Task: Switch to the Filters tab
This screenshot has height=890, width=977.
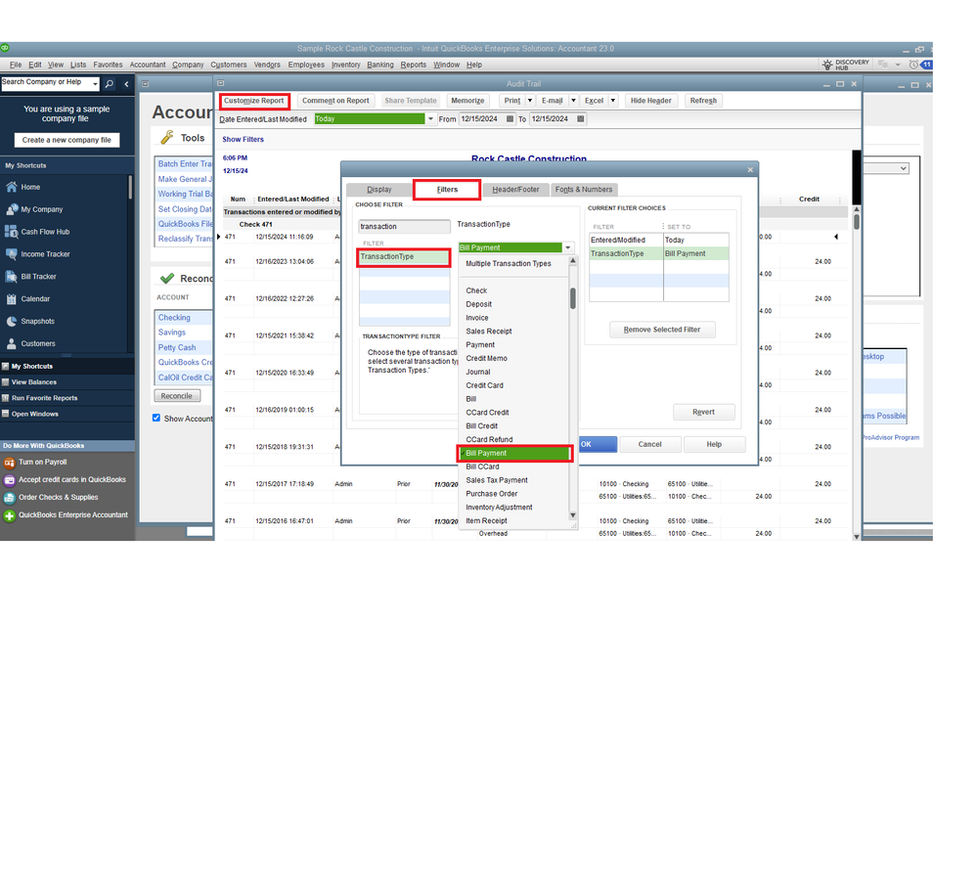Action: point(447,190)
